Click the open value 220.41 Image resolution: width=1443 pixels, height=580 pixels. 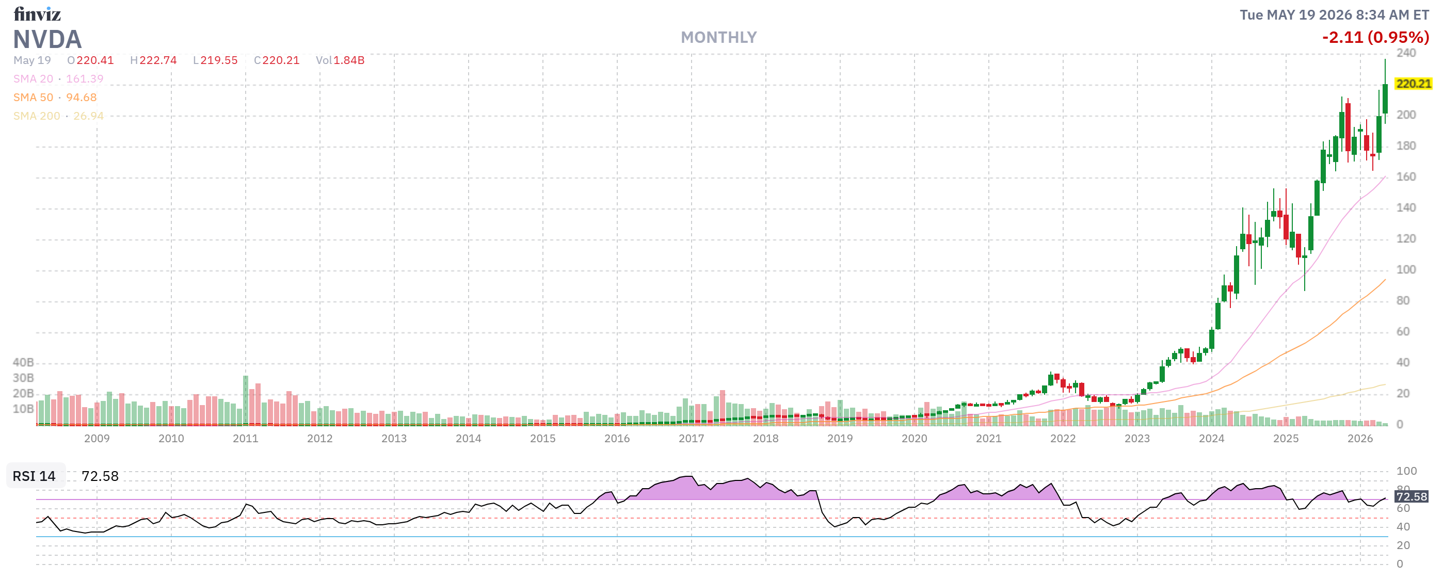coord(95,60)
